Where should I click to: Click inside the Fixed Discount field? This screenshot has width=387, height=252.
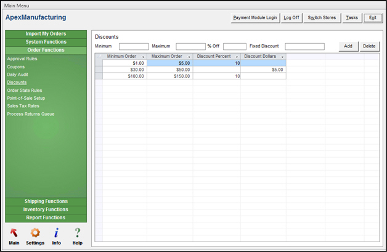(x=304, y=46)
